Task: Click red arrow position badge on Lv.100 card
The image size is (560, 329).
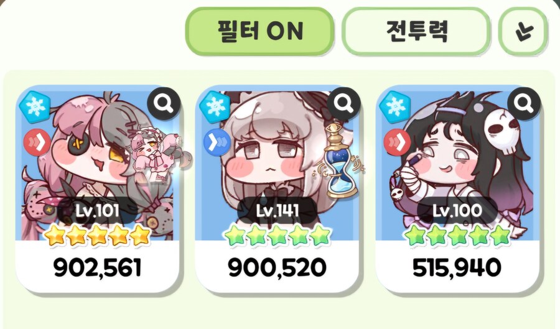Action: pyautogui.click(x=398, y=142)
